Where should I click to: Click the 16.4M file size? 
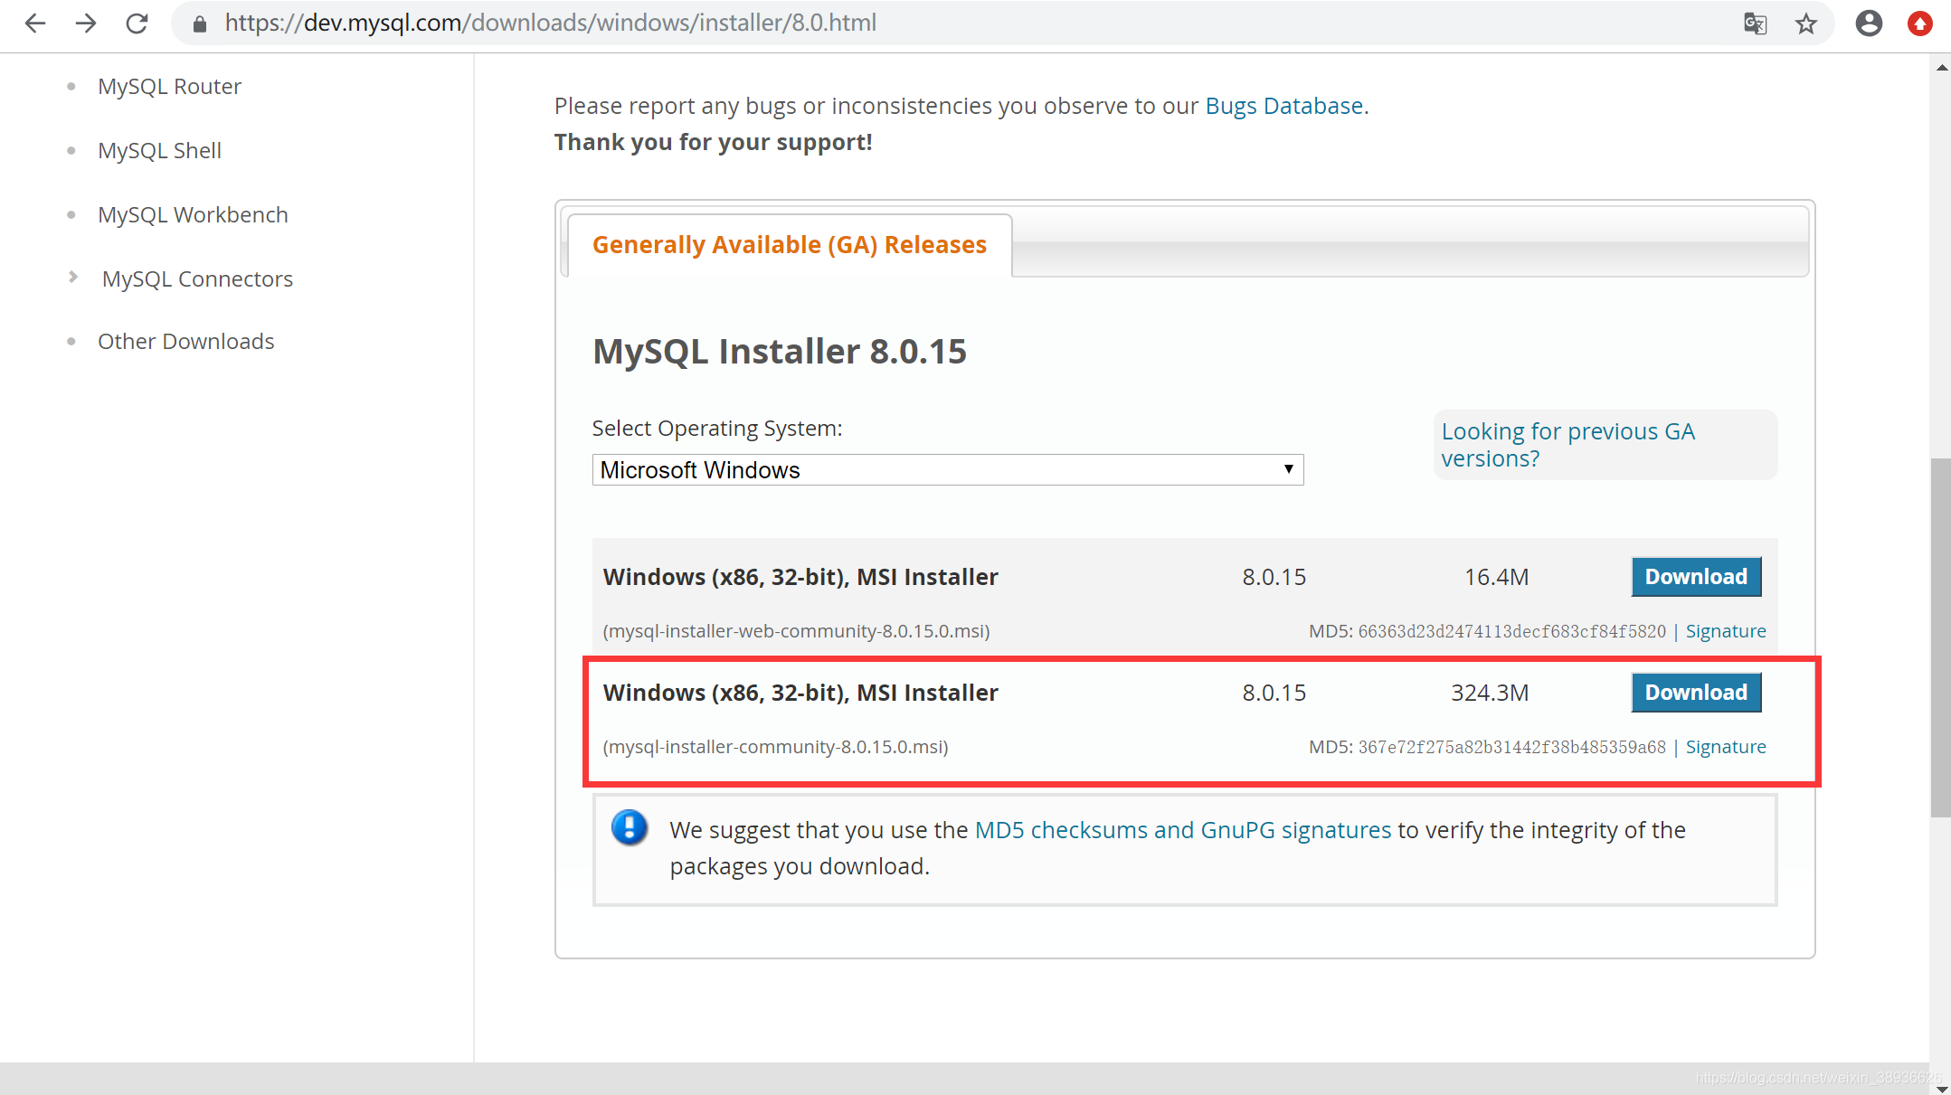pos(1496,577)
